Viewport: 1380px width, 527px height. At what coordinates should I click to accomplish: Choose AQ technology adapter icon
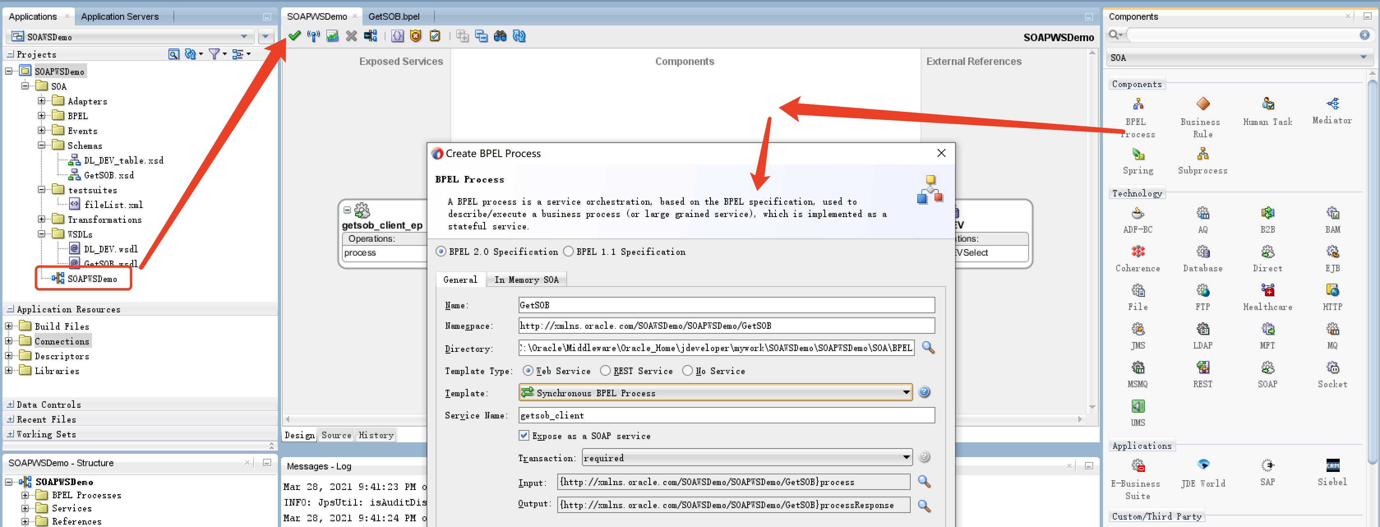[1203, 213]
